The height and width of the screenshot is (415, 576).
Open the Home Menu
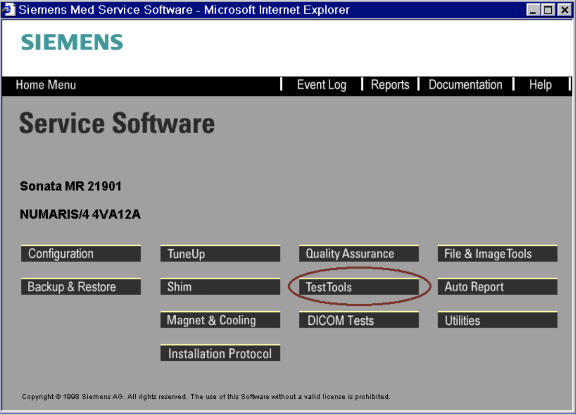(46, 85)
